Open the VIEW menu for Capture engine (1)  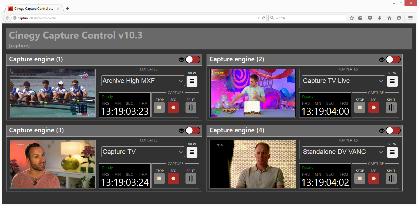point(192,81)
